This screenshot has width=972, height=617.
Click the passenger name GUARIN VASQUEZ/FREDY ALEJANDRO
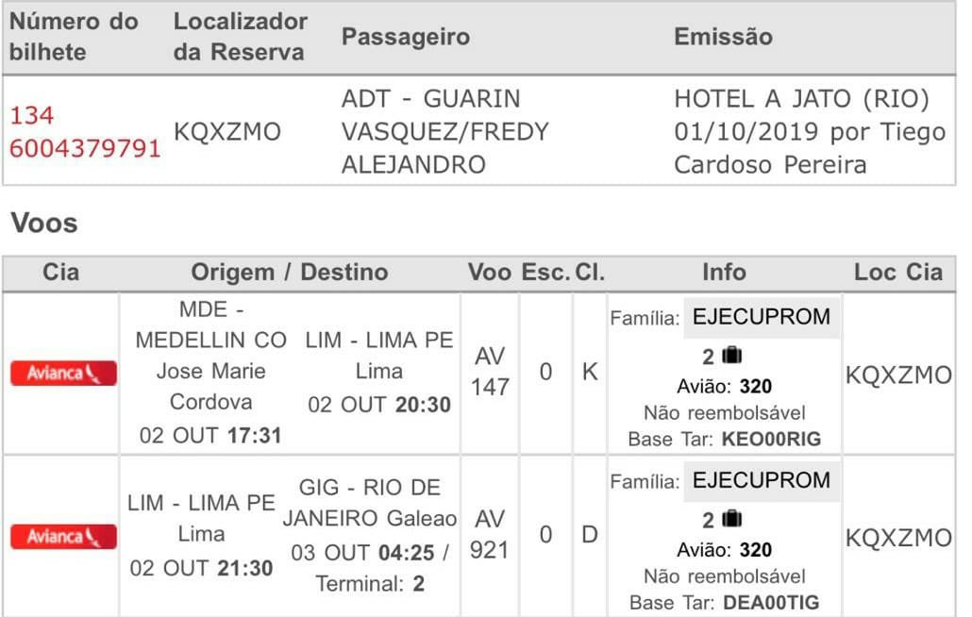(x=444, y=132)
